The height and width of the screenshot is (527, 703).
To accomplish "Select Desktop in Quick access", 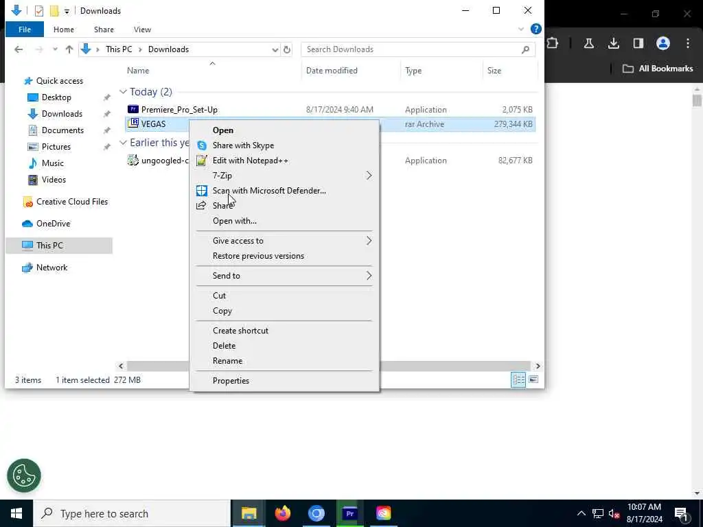I will pos(56,97).
